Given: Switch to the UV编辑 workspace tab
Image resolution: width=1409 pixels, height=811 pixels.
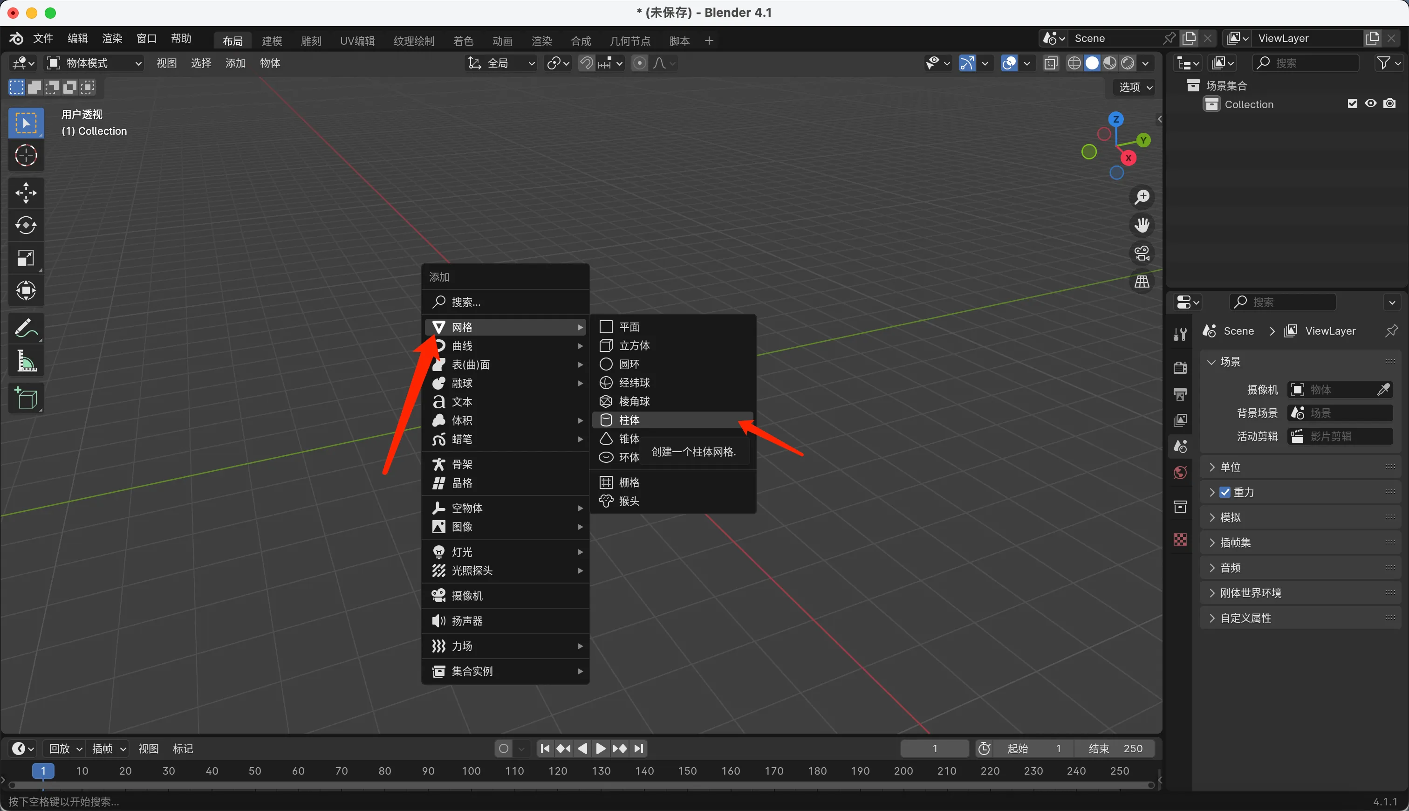Looking at the screenshot, I should (357, 41).
